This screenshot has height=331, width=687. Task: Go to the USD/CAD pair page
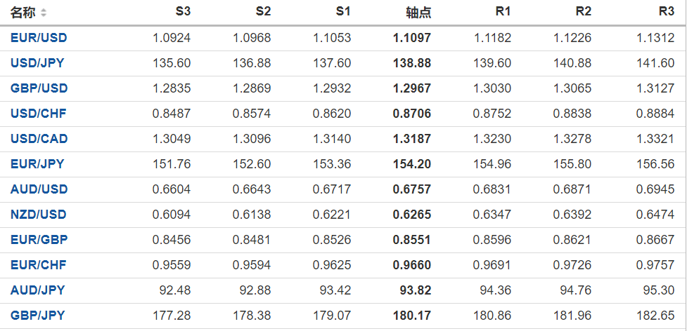pos(39,139)
